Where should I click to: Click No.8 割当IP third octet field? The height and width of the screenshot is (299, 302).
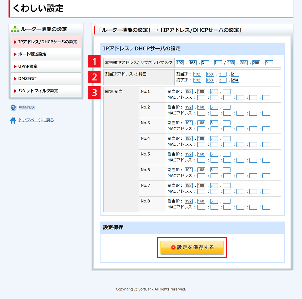pos(214,201)
